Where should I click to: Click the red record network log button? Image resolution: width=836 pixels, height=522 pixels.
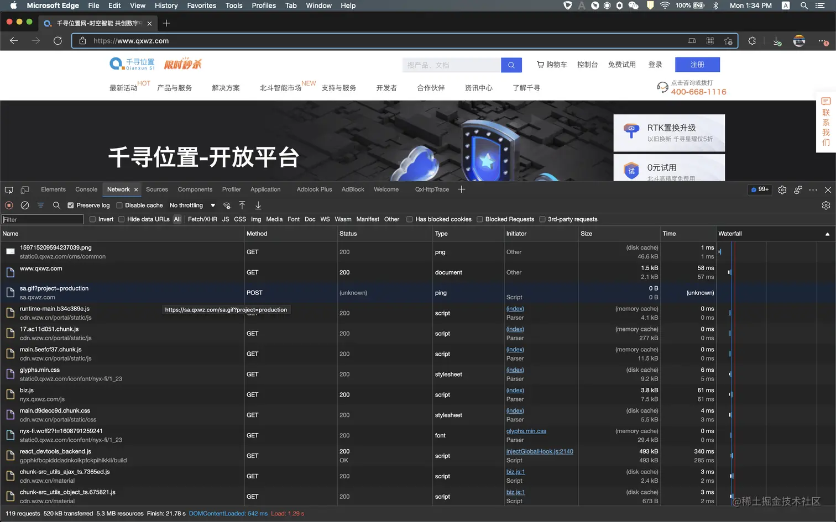[x=9, y=205]
